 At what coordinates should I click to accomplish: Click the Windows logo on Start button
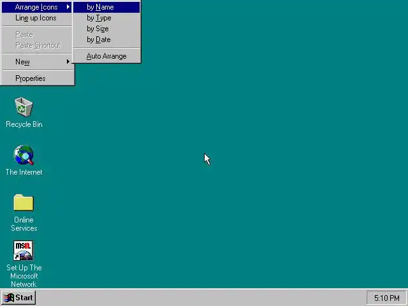[x=8, y=298]
